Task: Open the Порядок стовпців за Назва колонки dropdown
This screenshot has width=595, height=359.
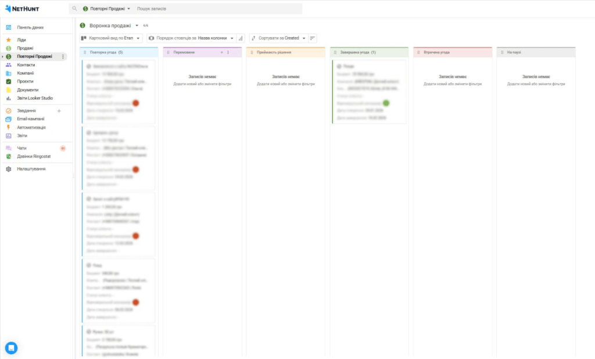Action: pyautogui.click(x=192, y=38)
